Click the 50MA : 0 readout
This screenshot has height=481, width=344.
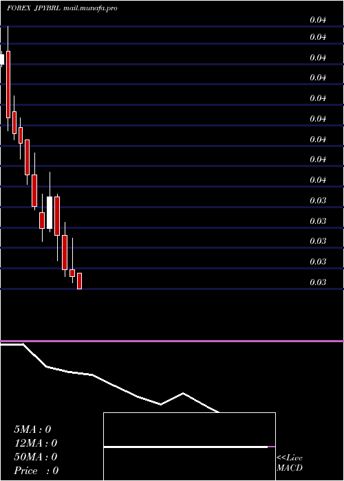tap(36, 457)
